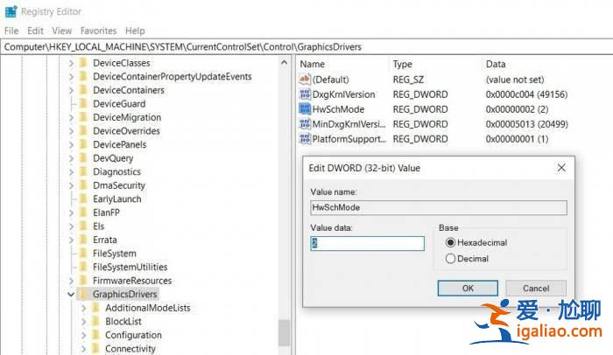This screenshot has height=355, width=613.
Task: Open the View menu
Action: (62, 31)
